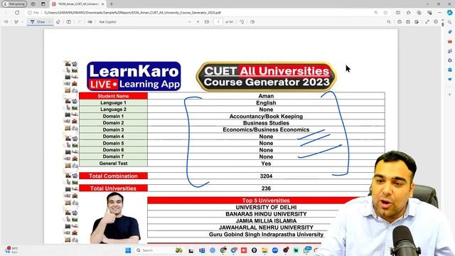This screenshot has width=455, height=256.
Task: Save the PDF document
Action: (x=408, y=22)
